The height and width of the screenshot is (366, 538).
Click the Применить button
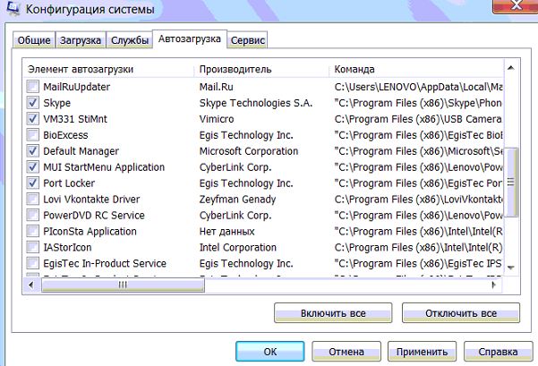click(x=422, y=352)
